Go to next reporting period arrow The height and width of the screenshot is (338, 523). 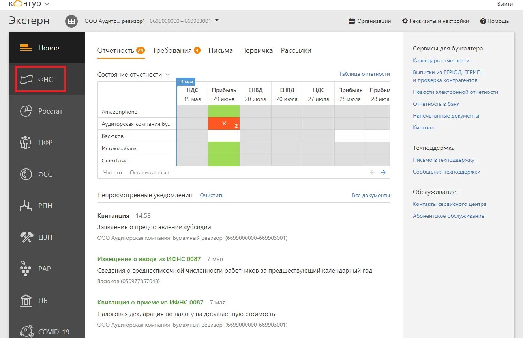click(383, 172)
